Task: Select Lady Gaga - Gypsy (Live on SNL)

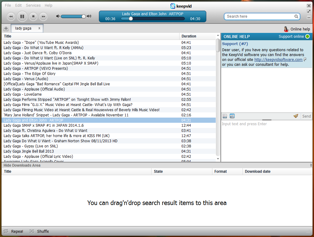Action: click(109, 146)
